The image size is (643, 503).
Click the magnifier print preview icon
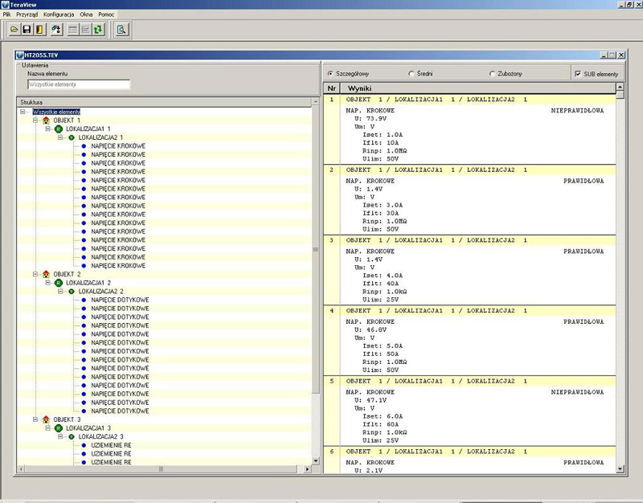tap(121, 30)
